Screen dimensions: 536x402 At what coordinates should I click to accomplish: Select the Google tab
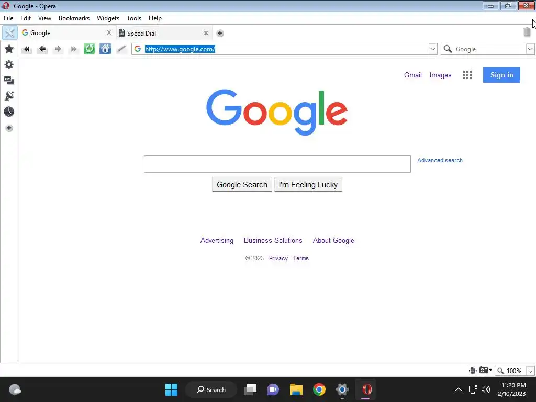point(66,33)
